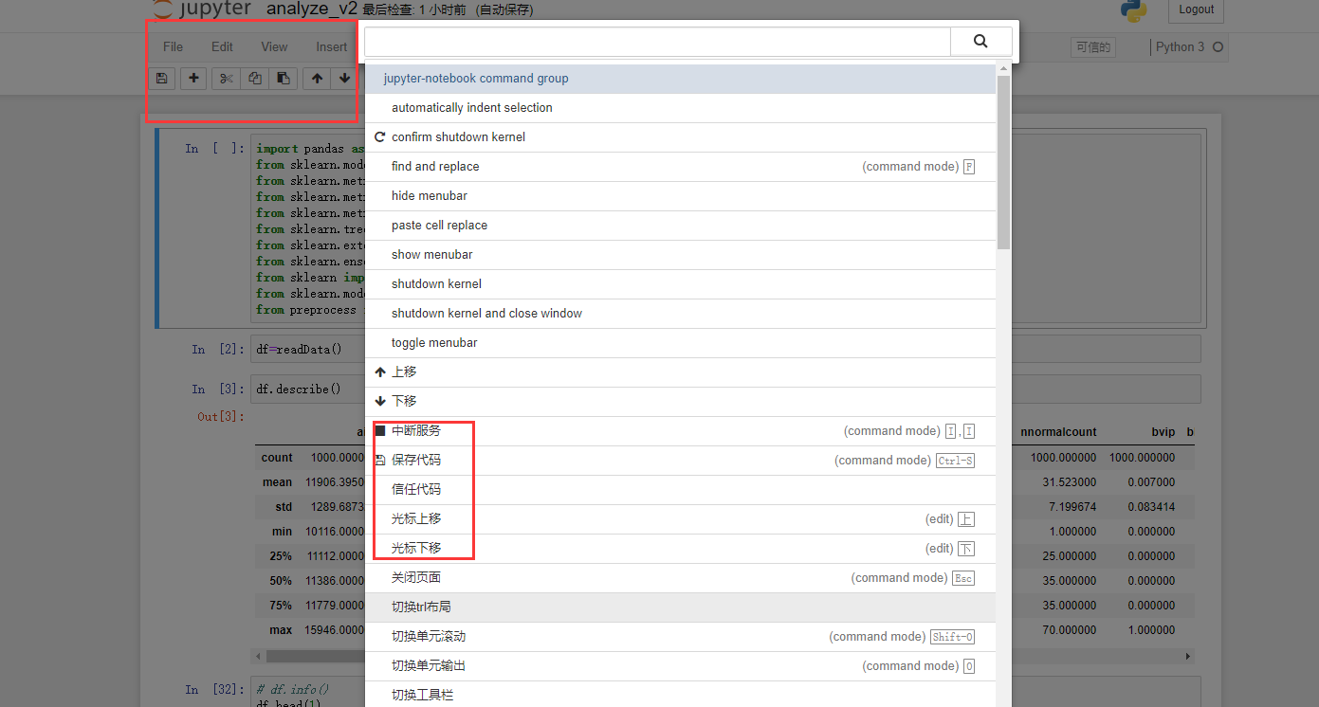This screenshot has height=707, width=1319.
Task: Insert cell below with plus icon
Action: click(x=193, y=79)
